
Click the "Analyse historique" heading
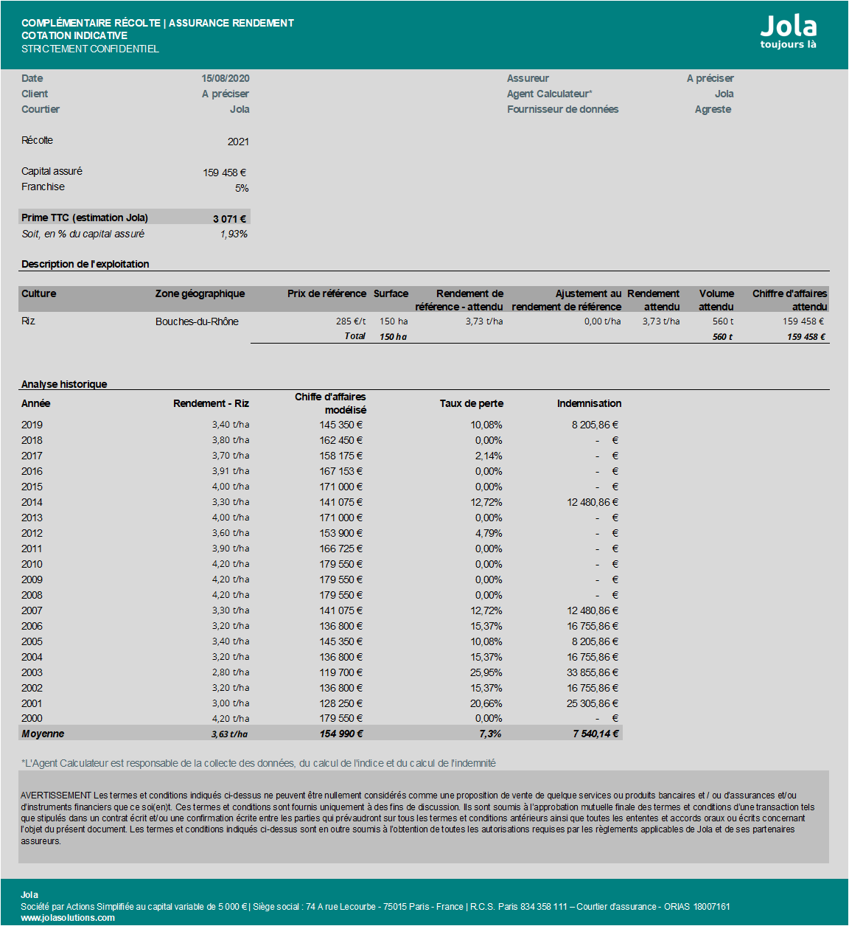tap(64, 384)
